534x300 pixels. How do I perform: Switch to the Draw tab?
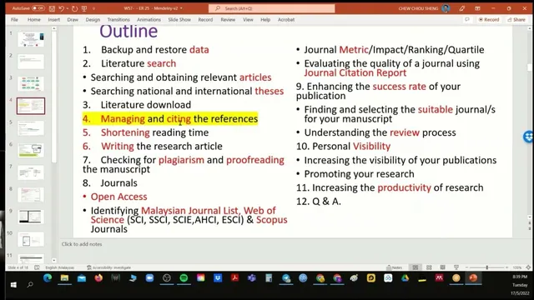pos(73,20)
